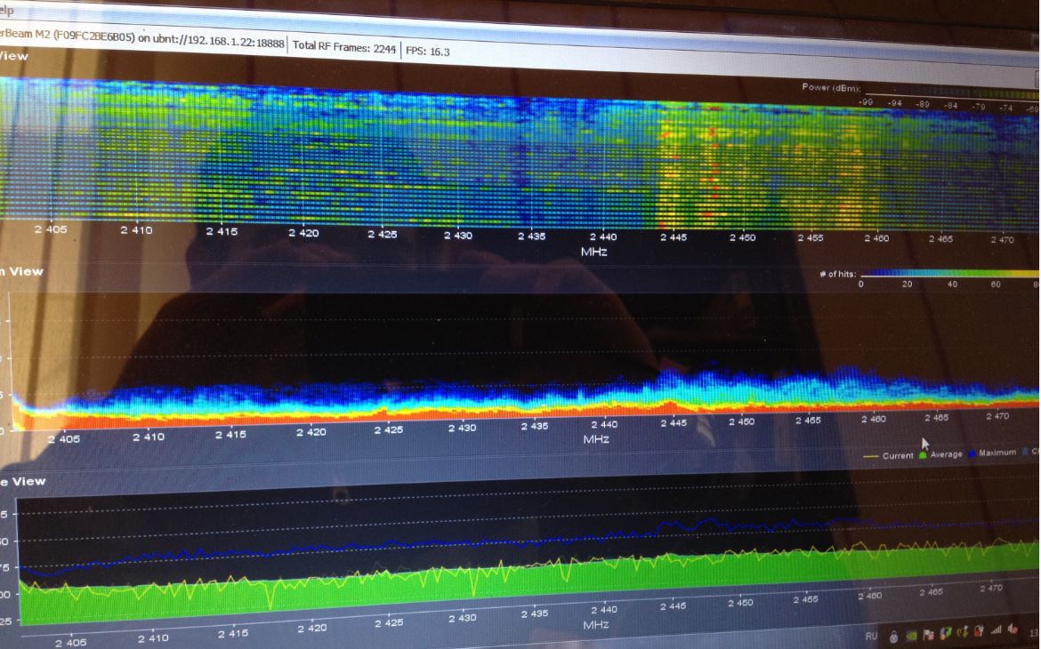The image size is (1041, 649).
Task: Click the yellow arrow tray icon
Action: [964, 632]
